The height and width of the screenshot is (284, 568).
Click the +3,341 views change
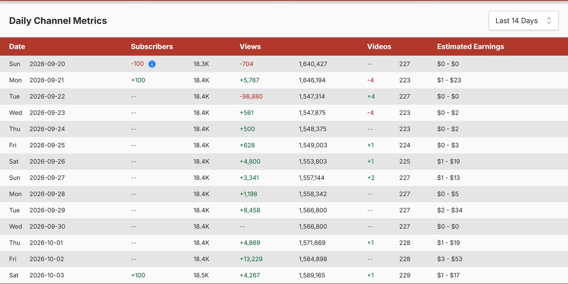(x=249, y=178)
